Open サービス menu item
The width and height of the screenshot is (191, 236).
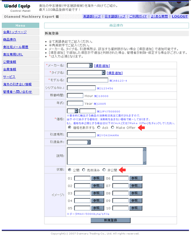[x=9, y=77]
